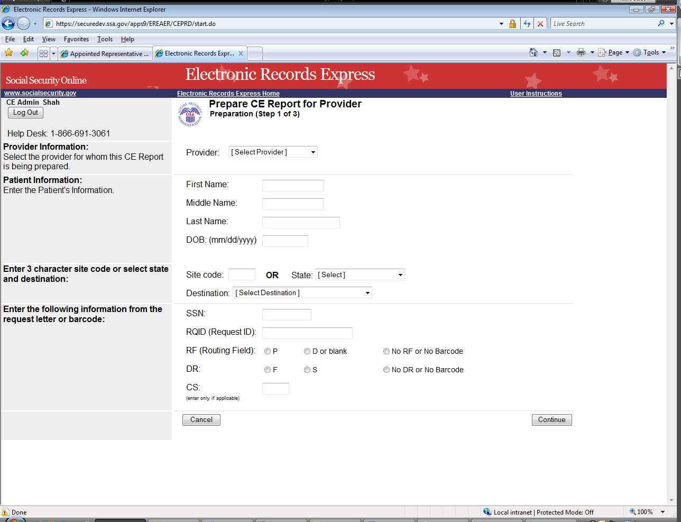Open the File menu
The image size is (681, 522).
pos(10,39)
